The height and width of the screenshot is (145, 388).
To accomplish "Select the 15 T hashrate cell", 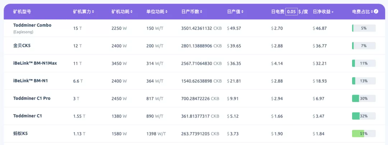I will (x=77, y=28).
